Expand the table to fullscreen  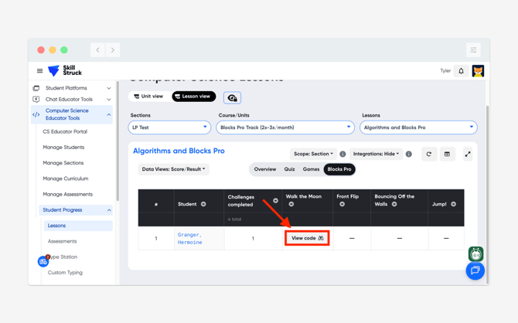[467, 154]
